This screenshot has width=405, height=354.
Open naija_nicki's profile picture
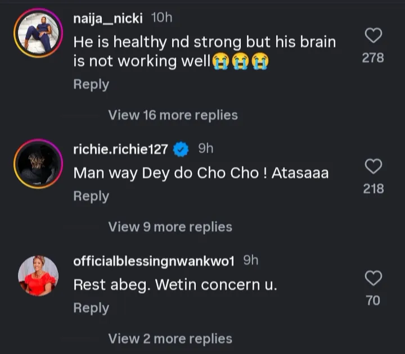[x=38, y=34]
